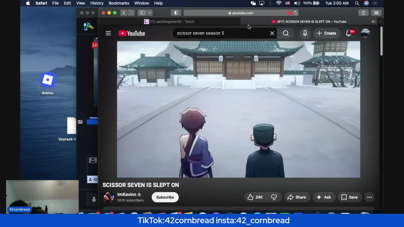
Task: Open the File menu
Action: (x=55, y=3)
